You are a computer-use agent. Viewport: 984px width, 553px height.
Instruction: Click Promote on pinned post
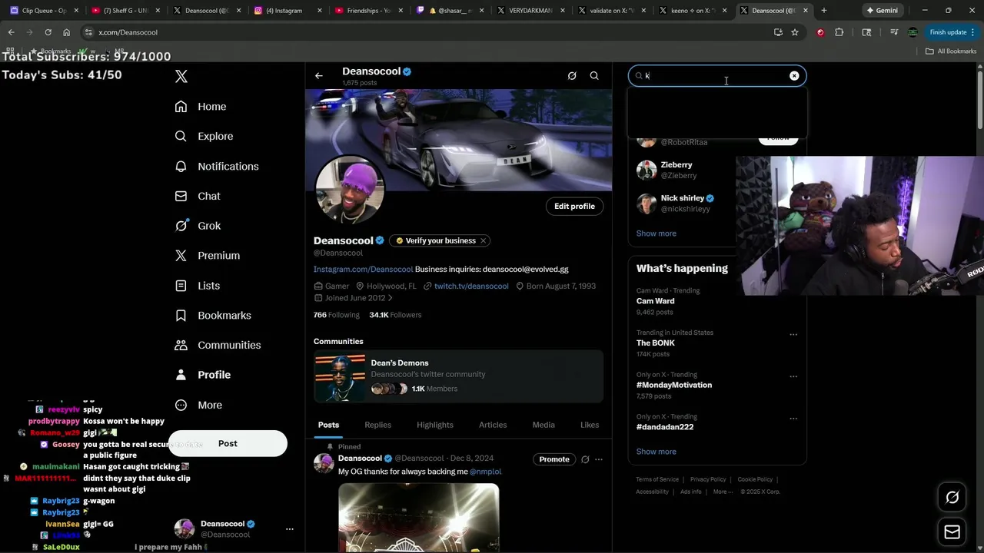[553, 459]
